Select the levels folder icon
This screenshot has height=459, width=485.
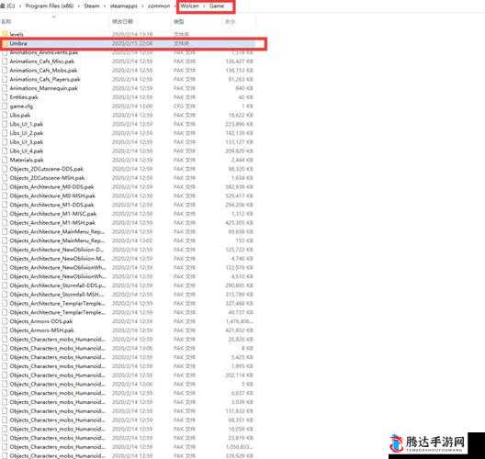click(5, 34)
